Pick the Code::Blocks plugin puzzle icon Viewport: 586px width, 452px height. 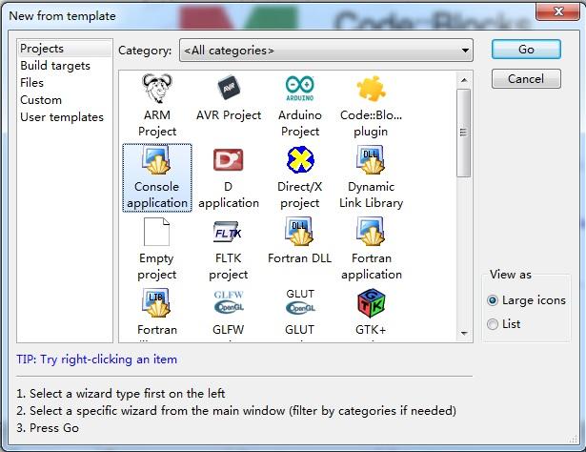371,89
